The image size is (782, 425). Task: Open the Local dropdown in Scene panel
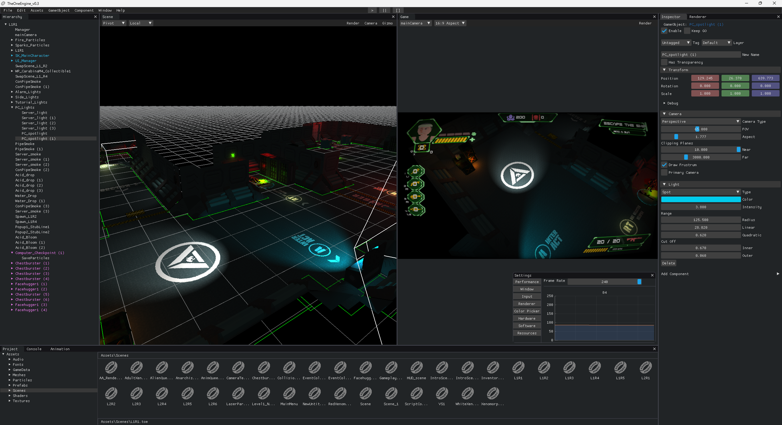coord(141,23)
